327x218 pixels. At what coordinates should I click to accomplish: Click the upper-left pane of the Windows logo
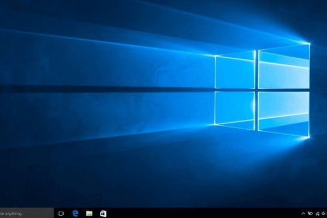(x=235, y=71)
